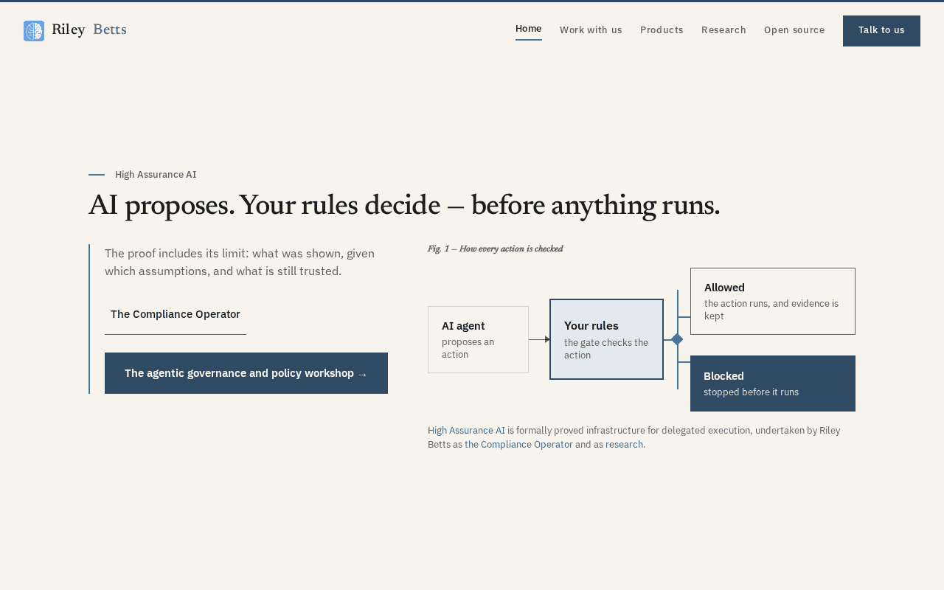The height and width of the screenshot is (590, 944).
Task: Click the paragraph 'The proof includes its limit'
Action: [240, 263]
